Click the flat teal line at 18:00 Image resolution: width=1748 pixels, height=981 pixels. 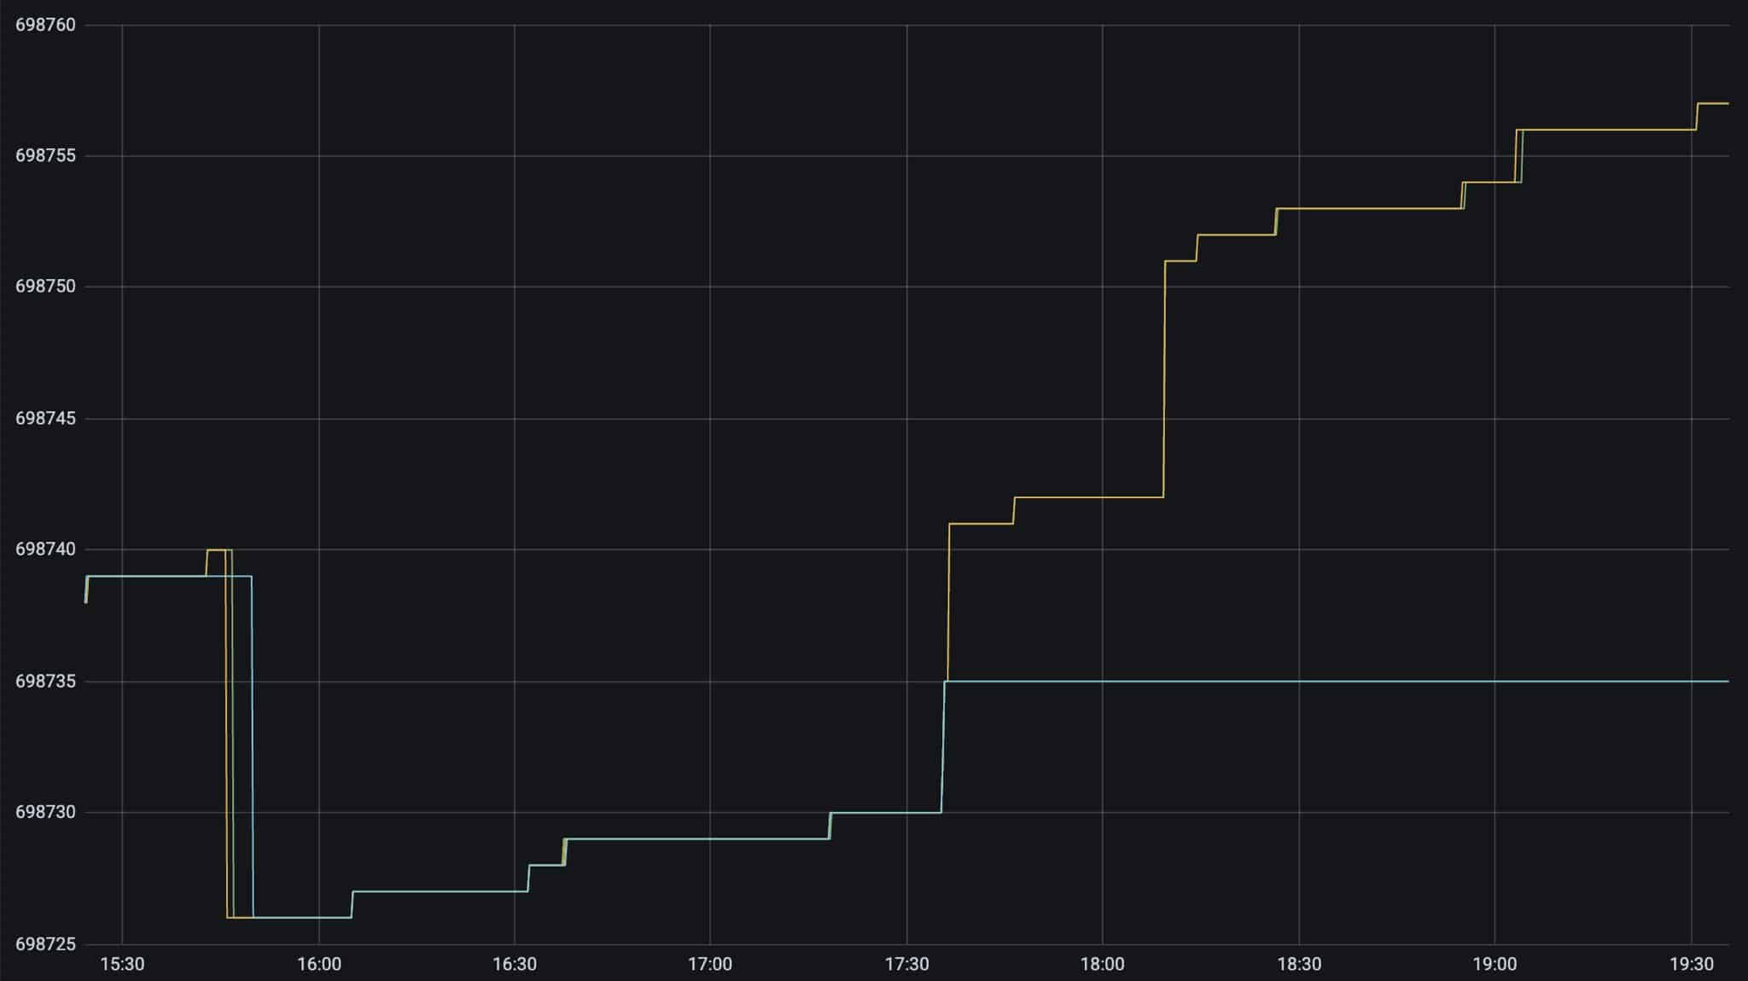click(1102, 682)
